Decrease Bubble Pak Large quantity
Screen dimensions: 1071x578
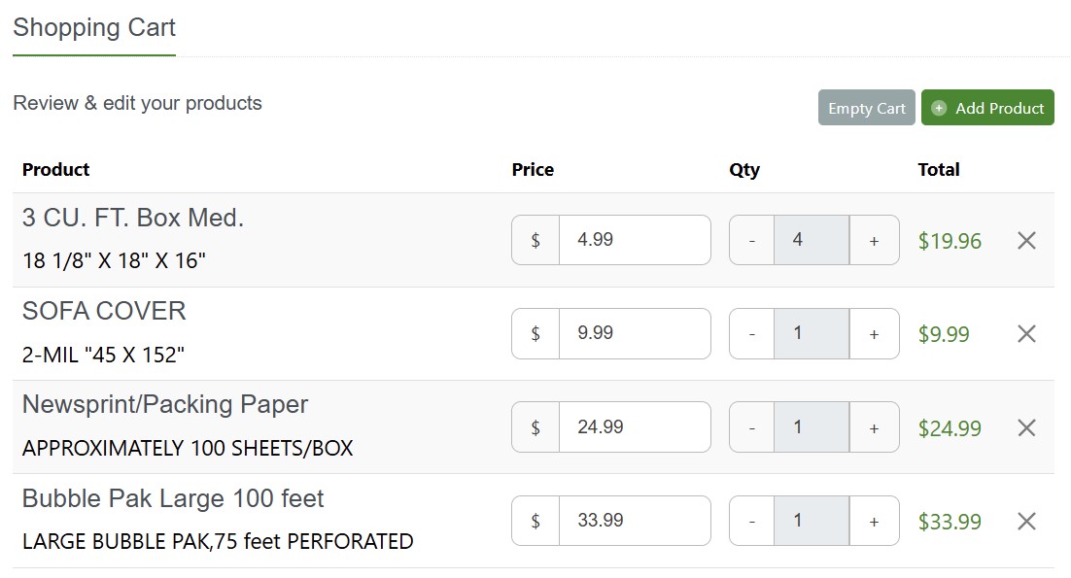[x=752, y=521]
